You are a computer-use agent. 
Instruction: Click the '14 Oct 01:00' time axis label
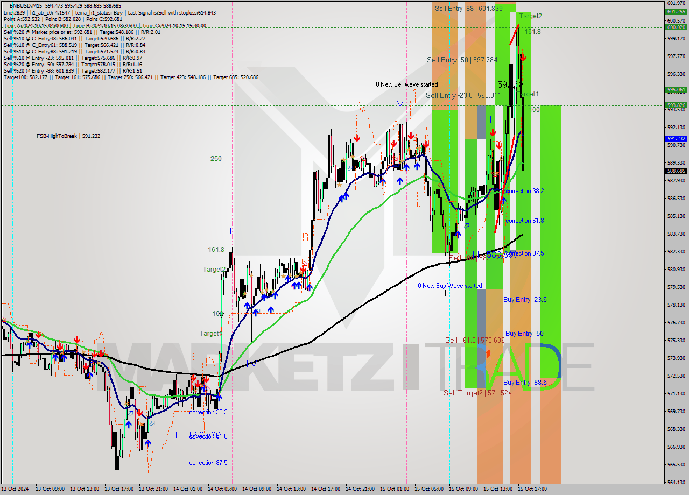click(188, 489)
